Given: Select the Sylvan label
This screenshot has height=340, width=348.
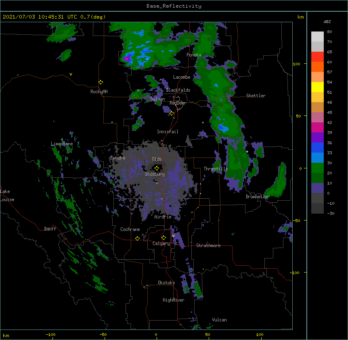Looking at the screenshot, I should click(157, 99).
